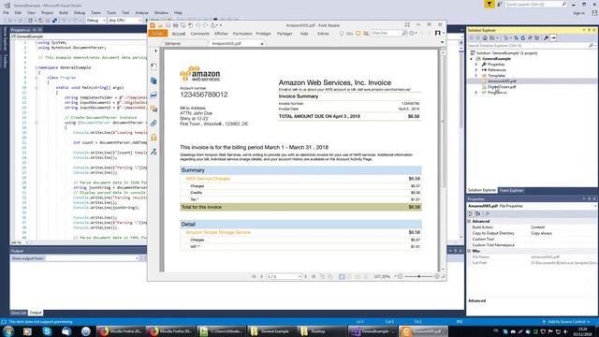Click the Foxit search field Chercher
The image size is (599, 337).
pos(385,34)
